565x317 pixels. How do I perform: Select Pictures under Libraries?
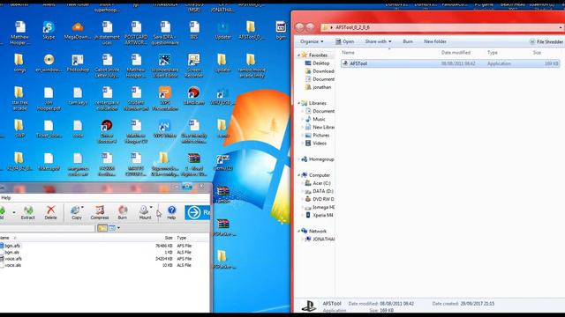[317, 136]
